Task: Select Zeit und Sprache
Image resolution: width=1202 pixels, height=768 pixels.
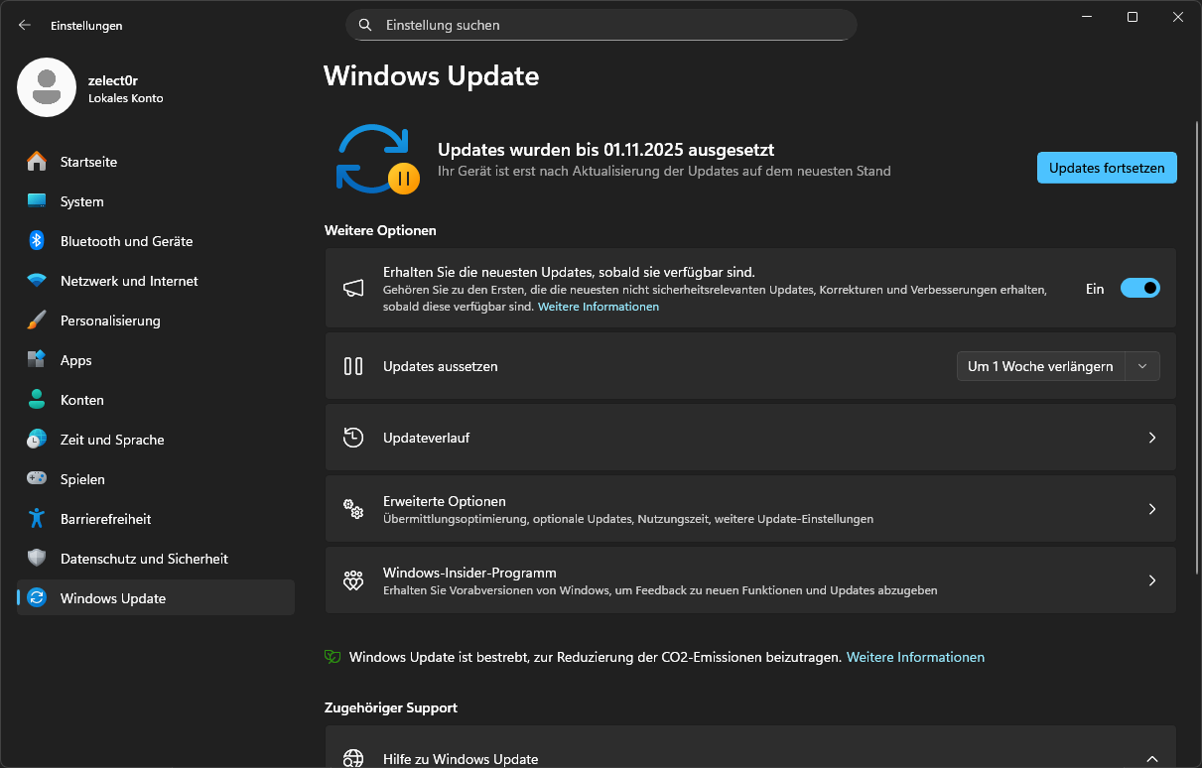Action: [156, 440]
